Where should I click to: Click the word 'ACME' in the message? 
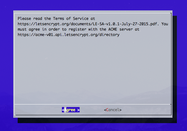pos(113,29)
